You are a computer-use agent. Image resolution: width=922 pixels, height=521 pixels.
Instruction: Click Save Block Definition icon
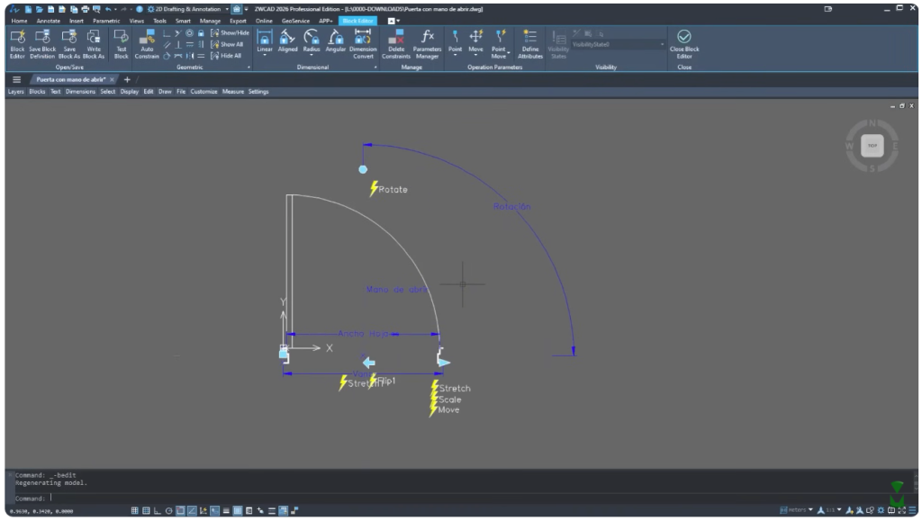[x=42, y=44]
